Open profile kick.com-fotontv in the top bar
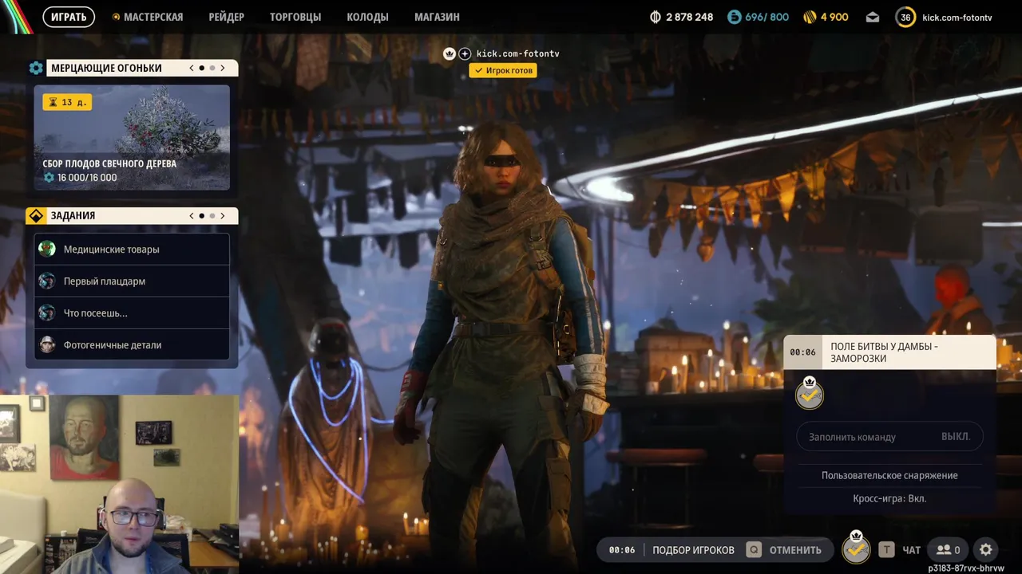The image size is (1022, 574). (x=957, y=17)
